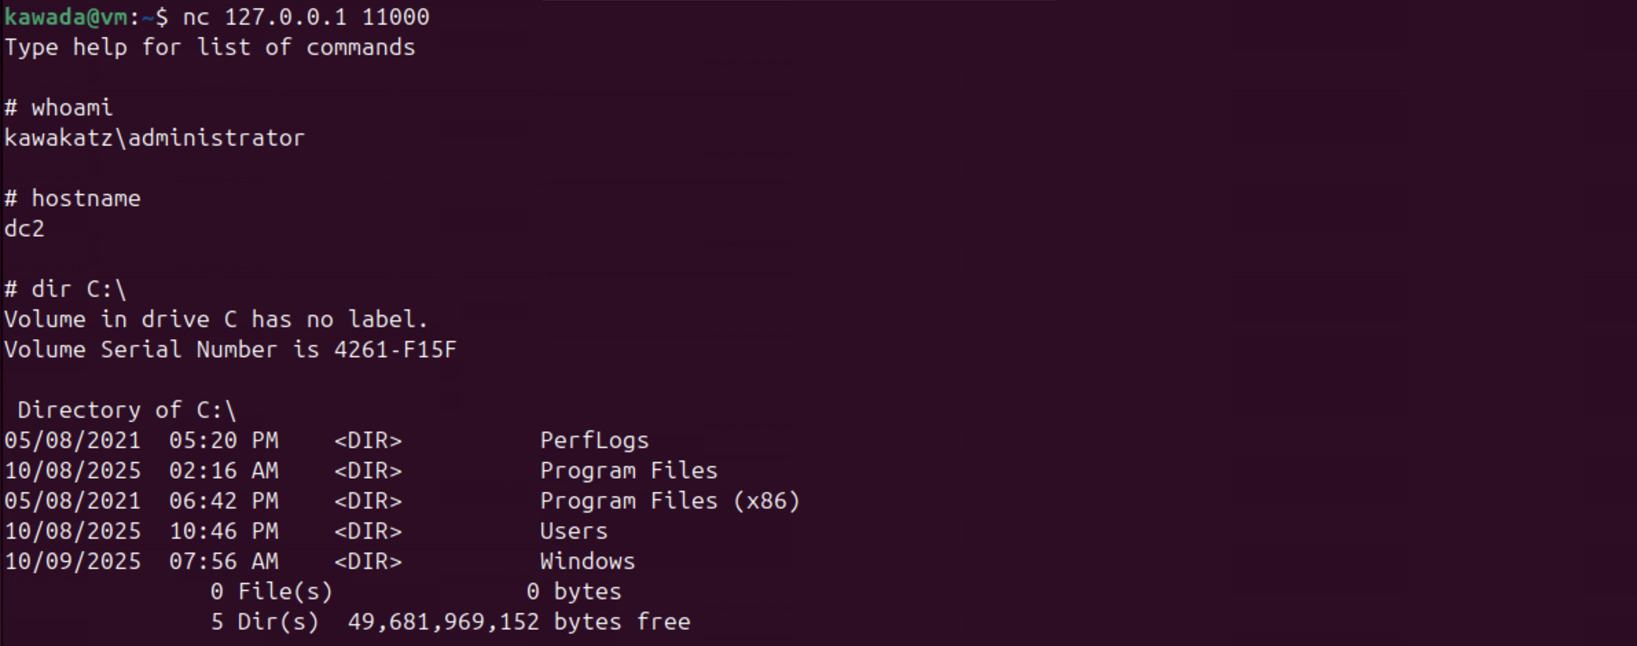Click the nc 127.0.0.1 11000 command

pyautogui.click(x=306, y=17)
